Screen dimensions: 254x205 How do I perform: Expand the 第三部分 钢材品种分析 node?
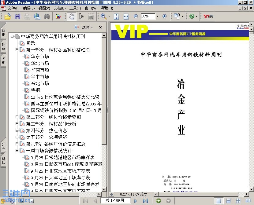(x=17, y=123)
